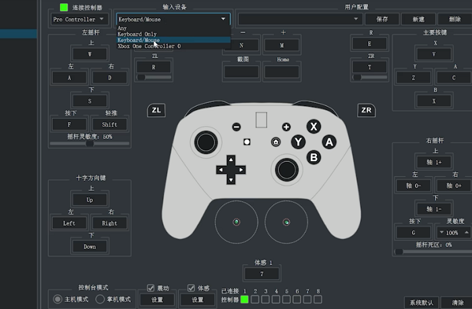This screenshot has height=309, width=472.
Task: Adjust the 摇杆灵敏度 slider
Action: click(89, 143)
